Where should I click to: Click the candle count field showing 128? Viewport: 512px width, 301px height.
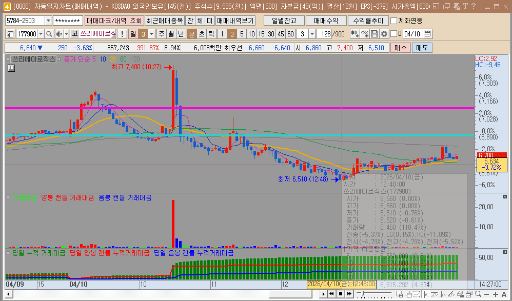pos(324,34)
